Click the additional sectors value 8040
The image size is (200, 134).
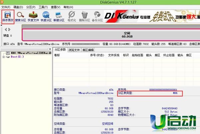point(110,115)
